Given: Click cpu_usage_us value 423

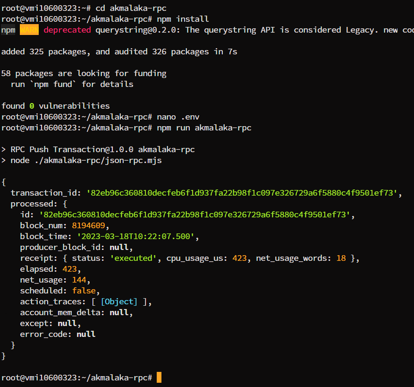Looking at the screenshot, I should click(x=239, y=258).
